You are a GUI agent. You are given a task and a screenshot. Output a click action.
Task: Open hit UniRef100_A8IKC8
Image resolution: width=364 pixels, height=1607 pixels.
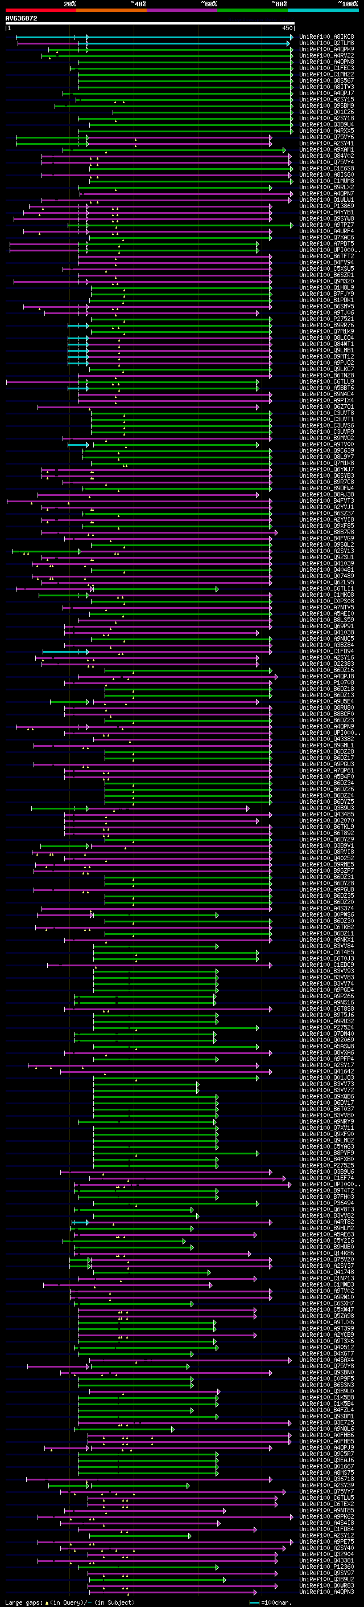(x=326, y=37)
